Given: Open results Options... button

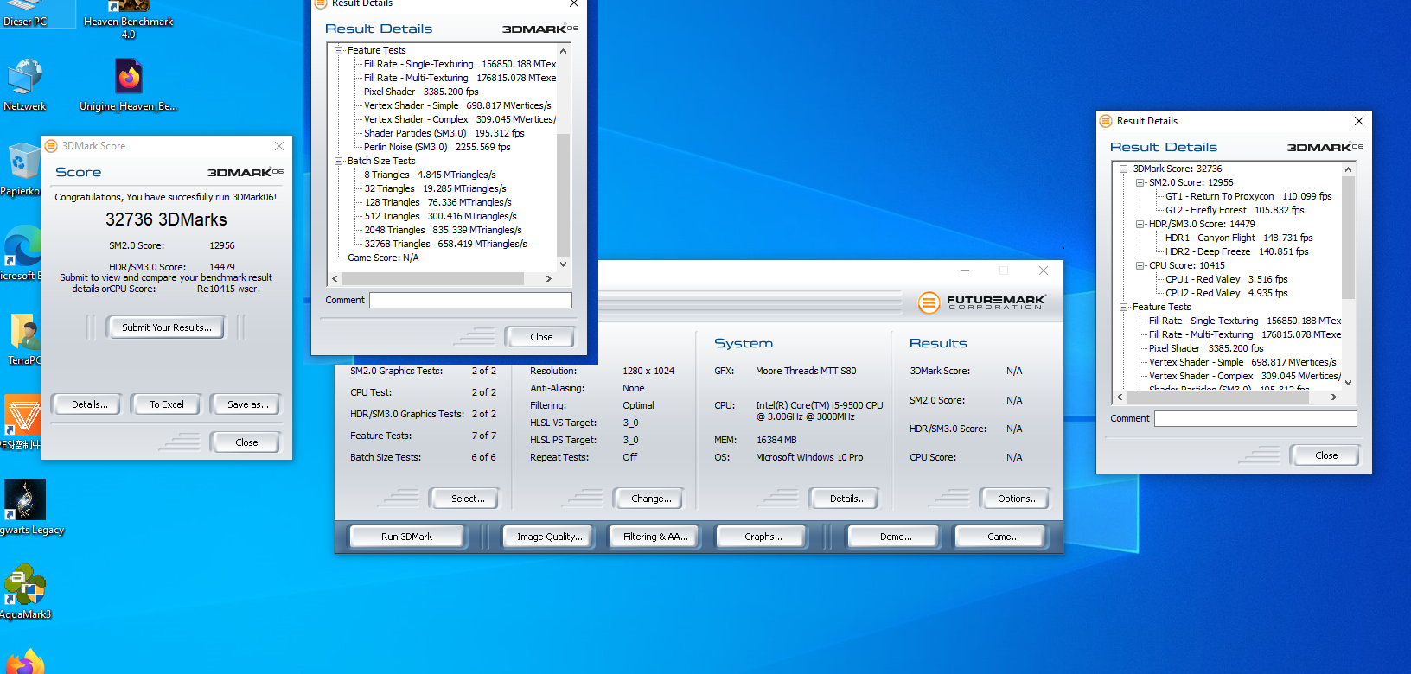Looking at the screenshot, I should (x=1017, y=499).
